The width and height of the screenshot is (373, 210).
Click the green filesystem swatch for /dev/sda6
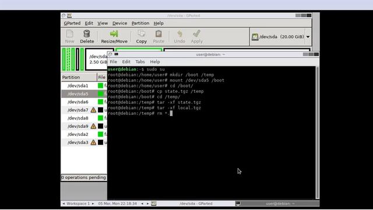[101, 102]
